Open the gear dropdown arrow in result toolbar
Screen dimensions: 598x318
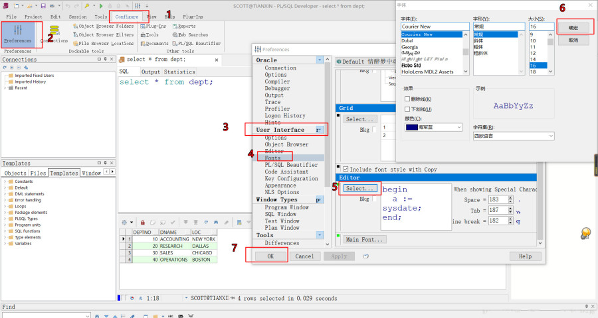coord(132,222)
